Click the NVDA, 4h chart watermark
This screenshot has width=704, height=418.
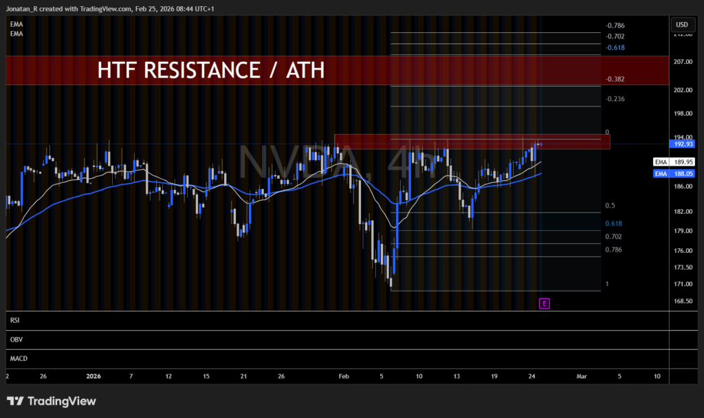coord(337,164)
